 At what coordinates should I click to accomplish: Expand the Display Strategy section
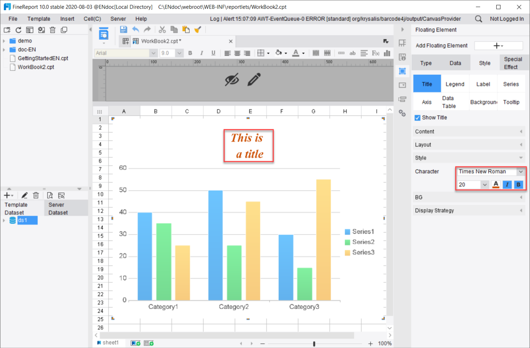[469, 210]
